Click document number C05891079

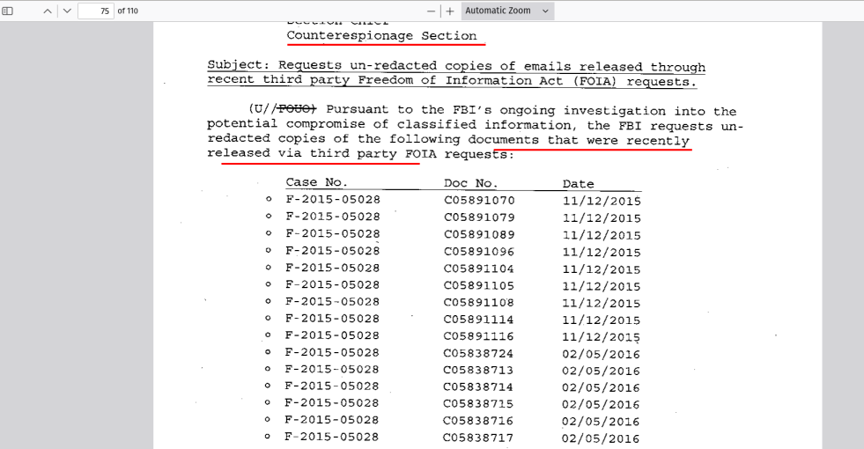click(479, 217)
